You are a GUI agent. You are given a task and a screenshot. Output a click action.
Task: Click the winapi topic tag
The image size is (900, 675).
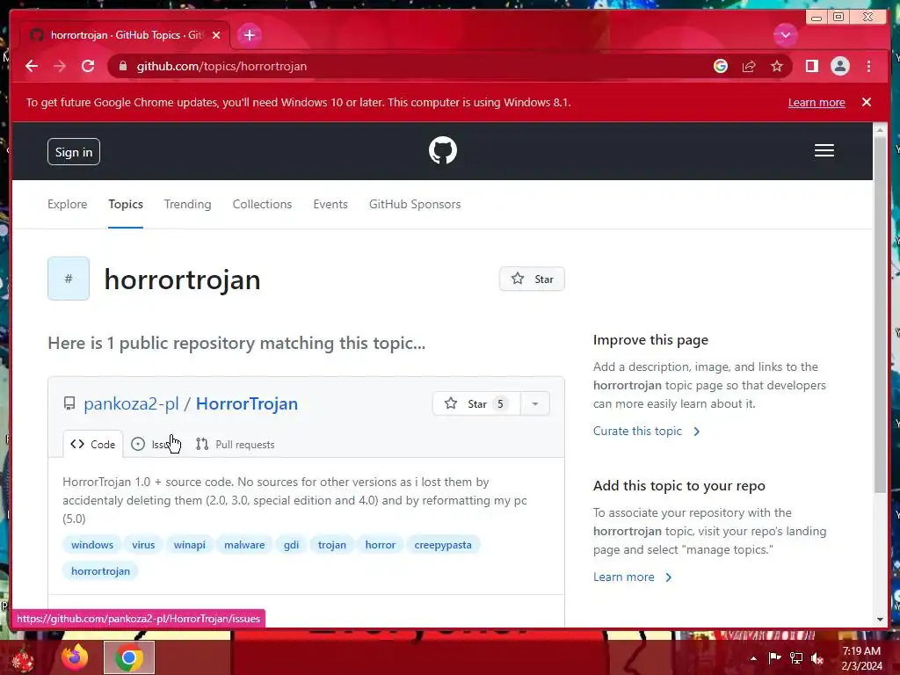pos(190,545)
